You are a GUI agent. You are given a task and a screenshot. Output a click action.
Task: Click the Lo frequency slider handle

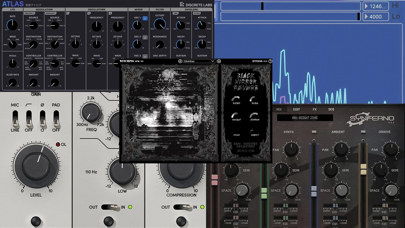[358, 16]
